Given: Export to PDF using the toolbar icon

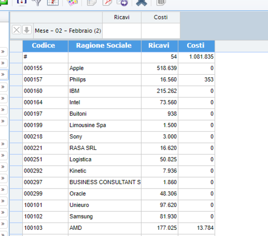Looking at the screenshot, I should point(107,3).
